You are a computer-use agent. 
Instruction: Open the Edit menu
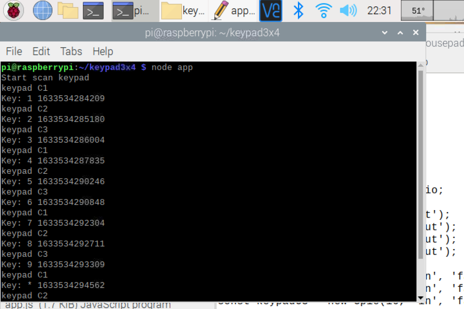pos(41,51)
